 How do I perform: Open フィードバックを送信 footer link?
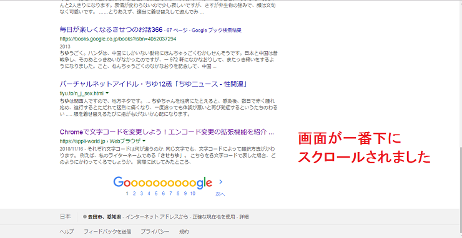[107, 232]
